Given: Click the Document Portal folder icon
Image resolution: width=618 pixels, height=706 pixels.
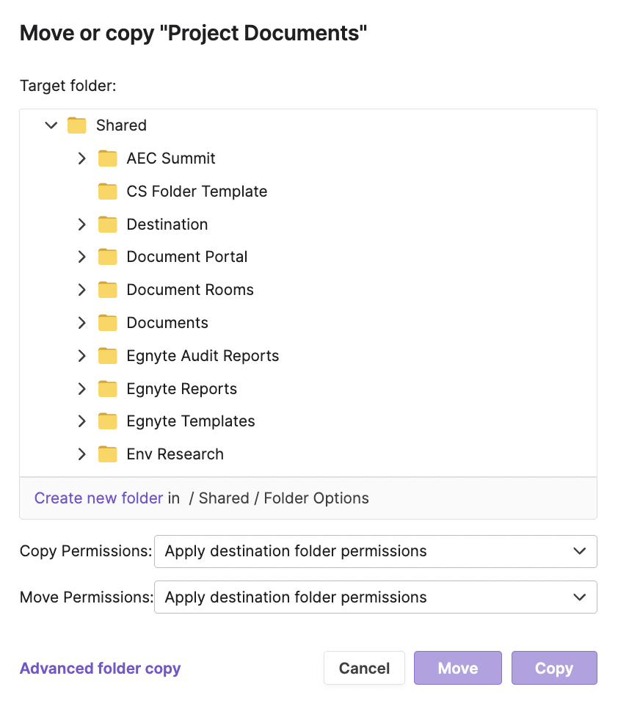Looking at the screenshot, I should click(108, 257).
